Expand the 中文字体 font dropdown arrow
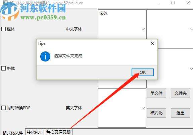The height and width of the screenshot is (135, 193). 143,29
